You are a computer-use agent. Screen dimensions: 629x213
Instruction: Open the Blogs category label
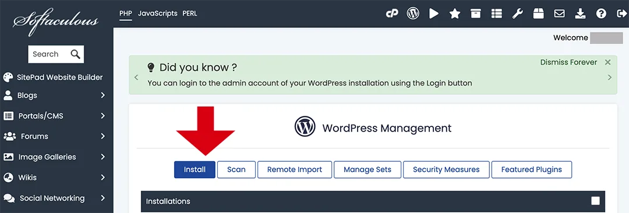coord(27,95)
